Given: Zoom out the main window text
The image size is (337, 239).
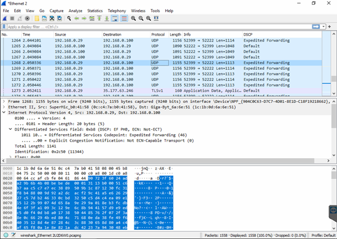Looking at the screenshot, I should [x=141, y=18].
